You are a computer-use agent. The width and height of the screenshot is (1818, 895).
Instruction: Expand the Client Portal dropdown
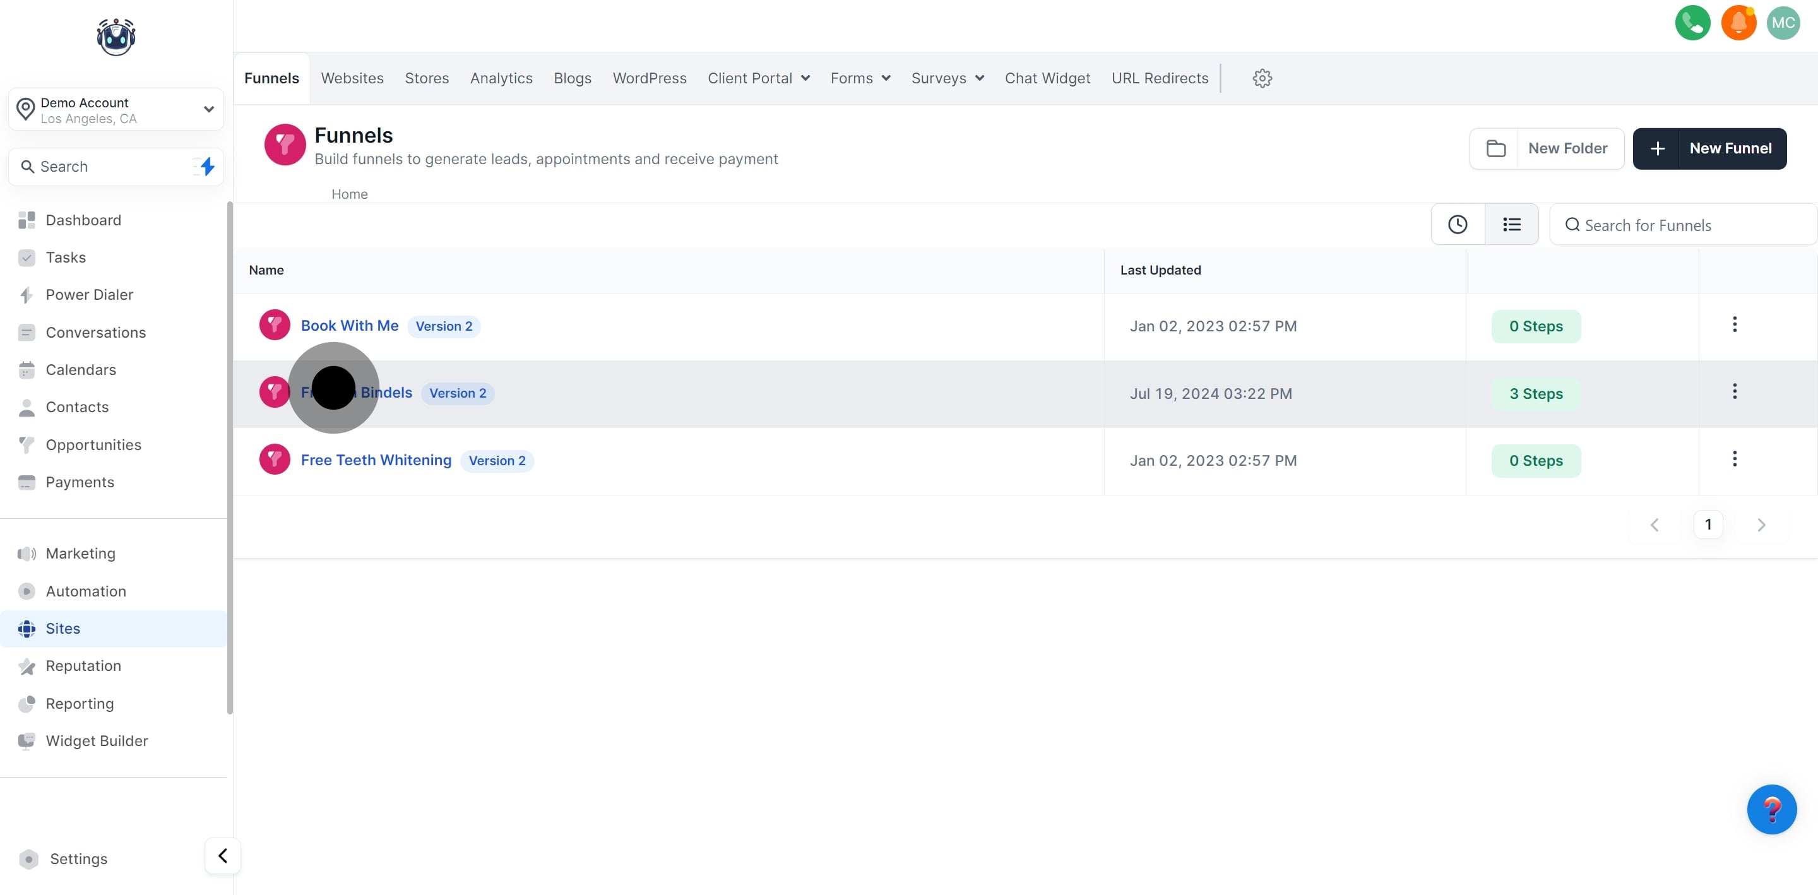758,78
